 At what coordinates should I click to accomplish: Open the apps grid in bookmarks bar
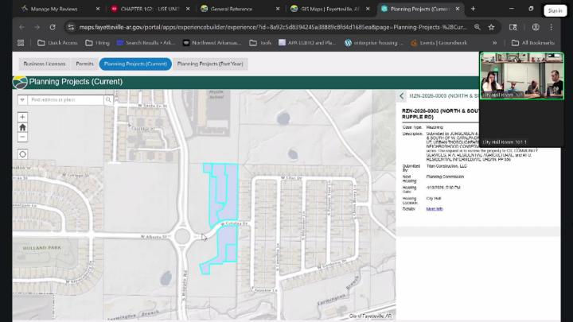pyautogui.click(x=21, y=43)
